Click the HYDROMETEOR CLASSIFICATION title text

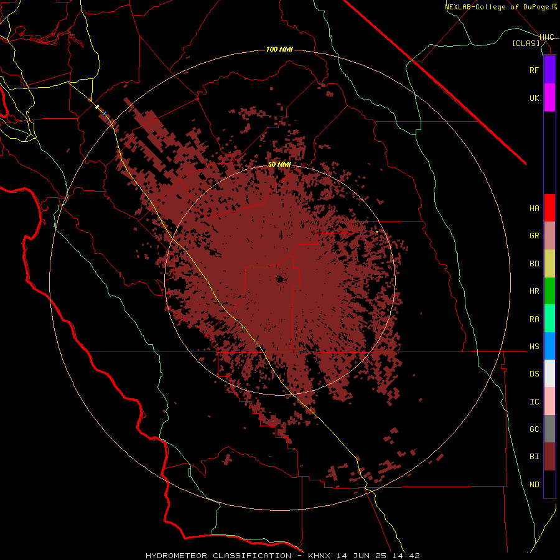click(x=218, y=556)
